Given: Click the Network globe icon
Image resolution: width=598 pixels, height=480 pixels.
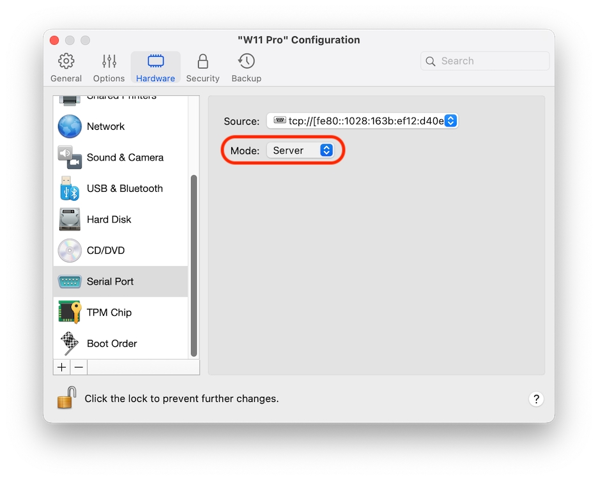Looking at the screenshot, I should coord(70,127).
